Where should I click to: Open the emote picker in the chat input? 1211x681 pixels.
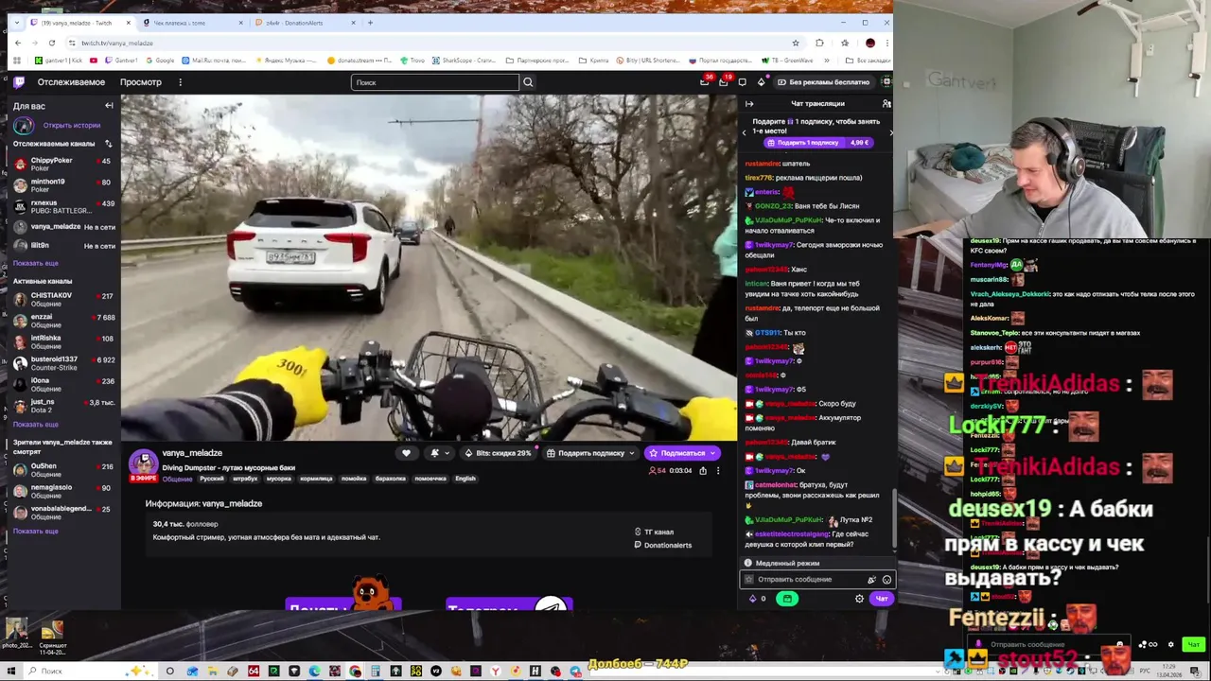[x=886, y=580]
